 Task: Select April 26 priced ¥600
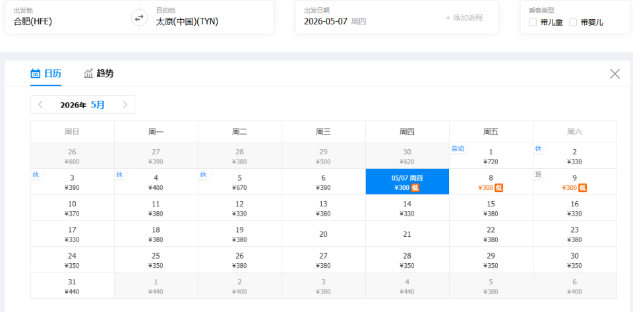[73, 156]
